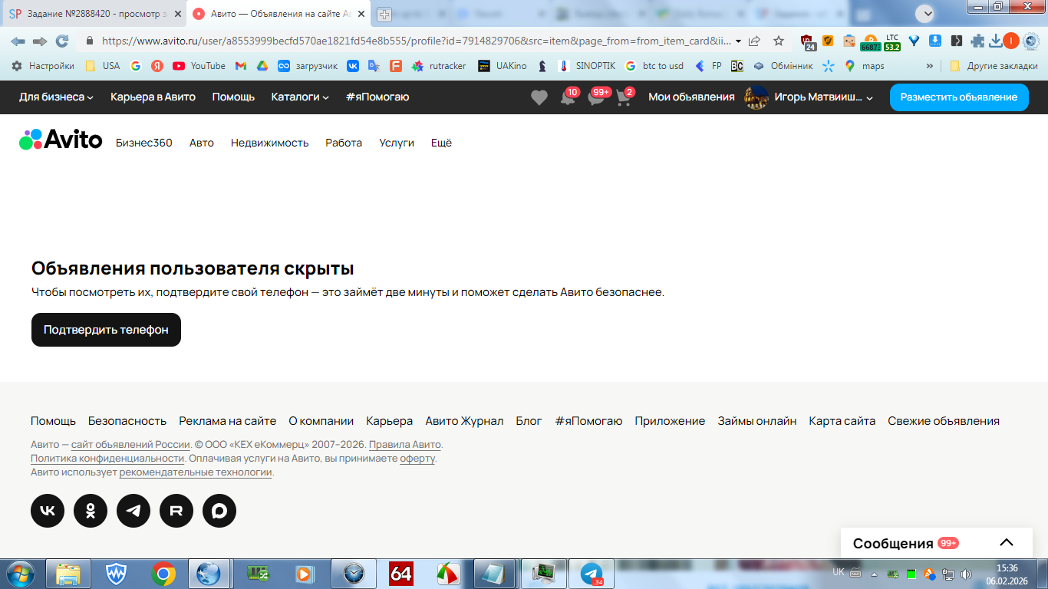
Task: Open the Bitcoin price extension
Action: pyautogui.click(x=870, y=42)
